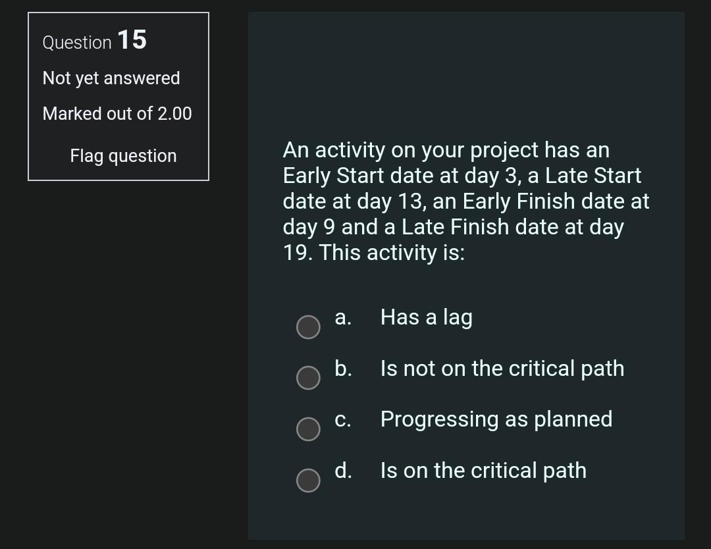Select radio button for option d
The height and width of the screenshot is (549, 711).
(307, 481)
